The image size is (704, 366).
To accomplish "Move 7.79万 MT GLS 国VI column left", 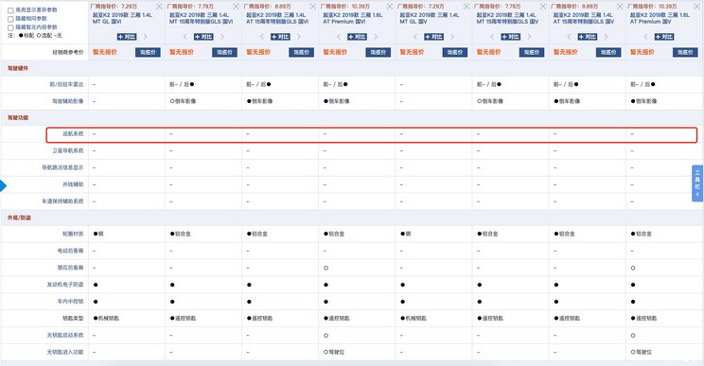I will (185, 37).
